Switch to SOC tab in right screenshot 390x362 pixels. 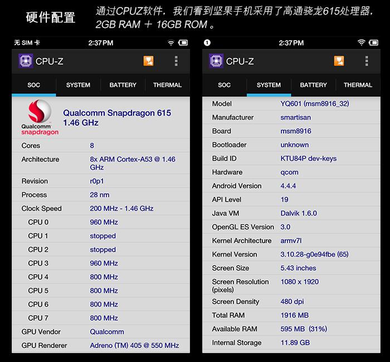(x=225, y=85)
